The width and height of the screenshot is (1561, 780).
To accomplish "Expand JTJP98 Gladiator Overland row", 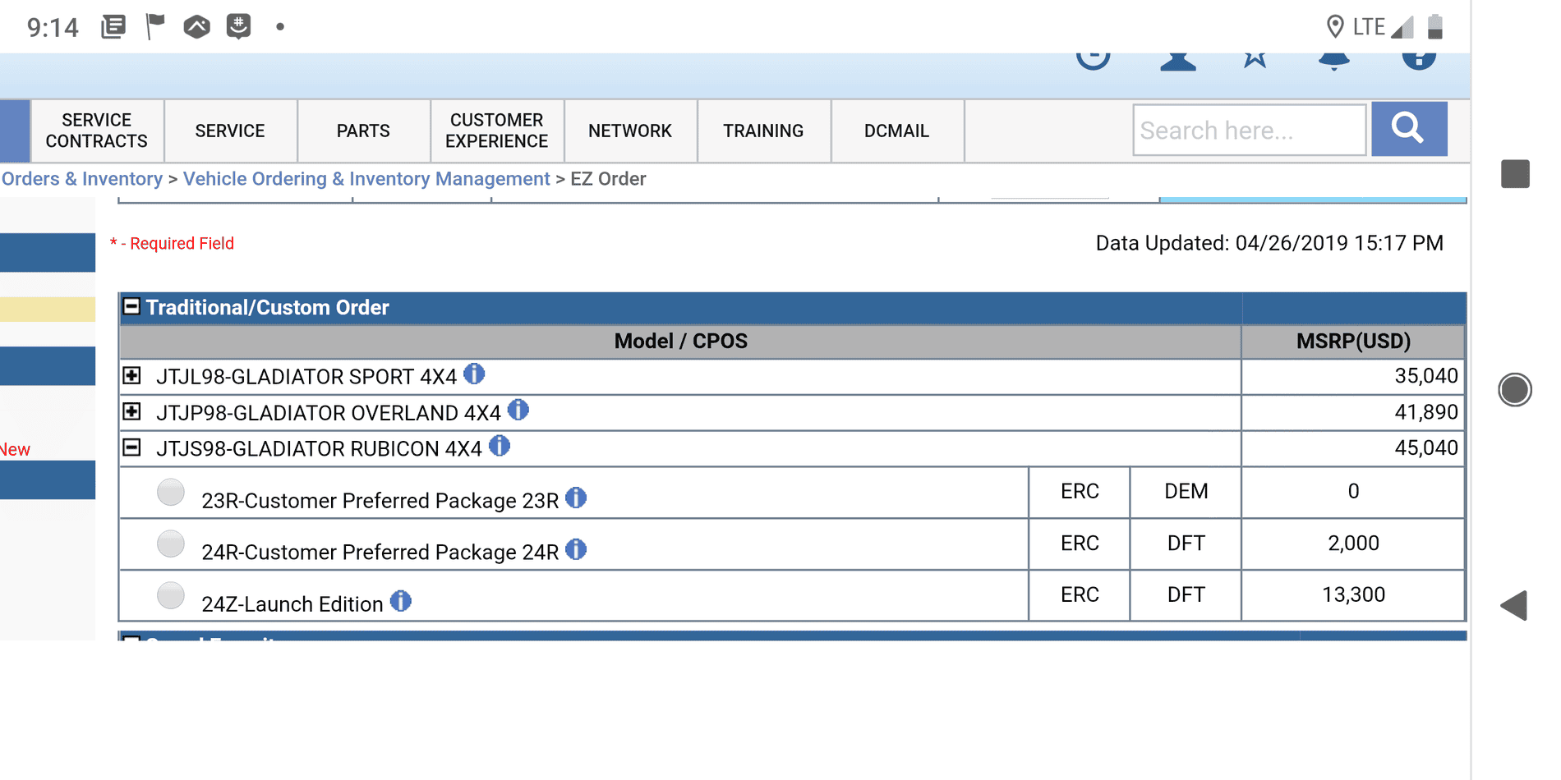I will (x=131, y=411).
